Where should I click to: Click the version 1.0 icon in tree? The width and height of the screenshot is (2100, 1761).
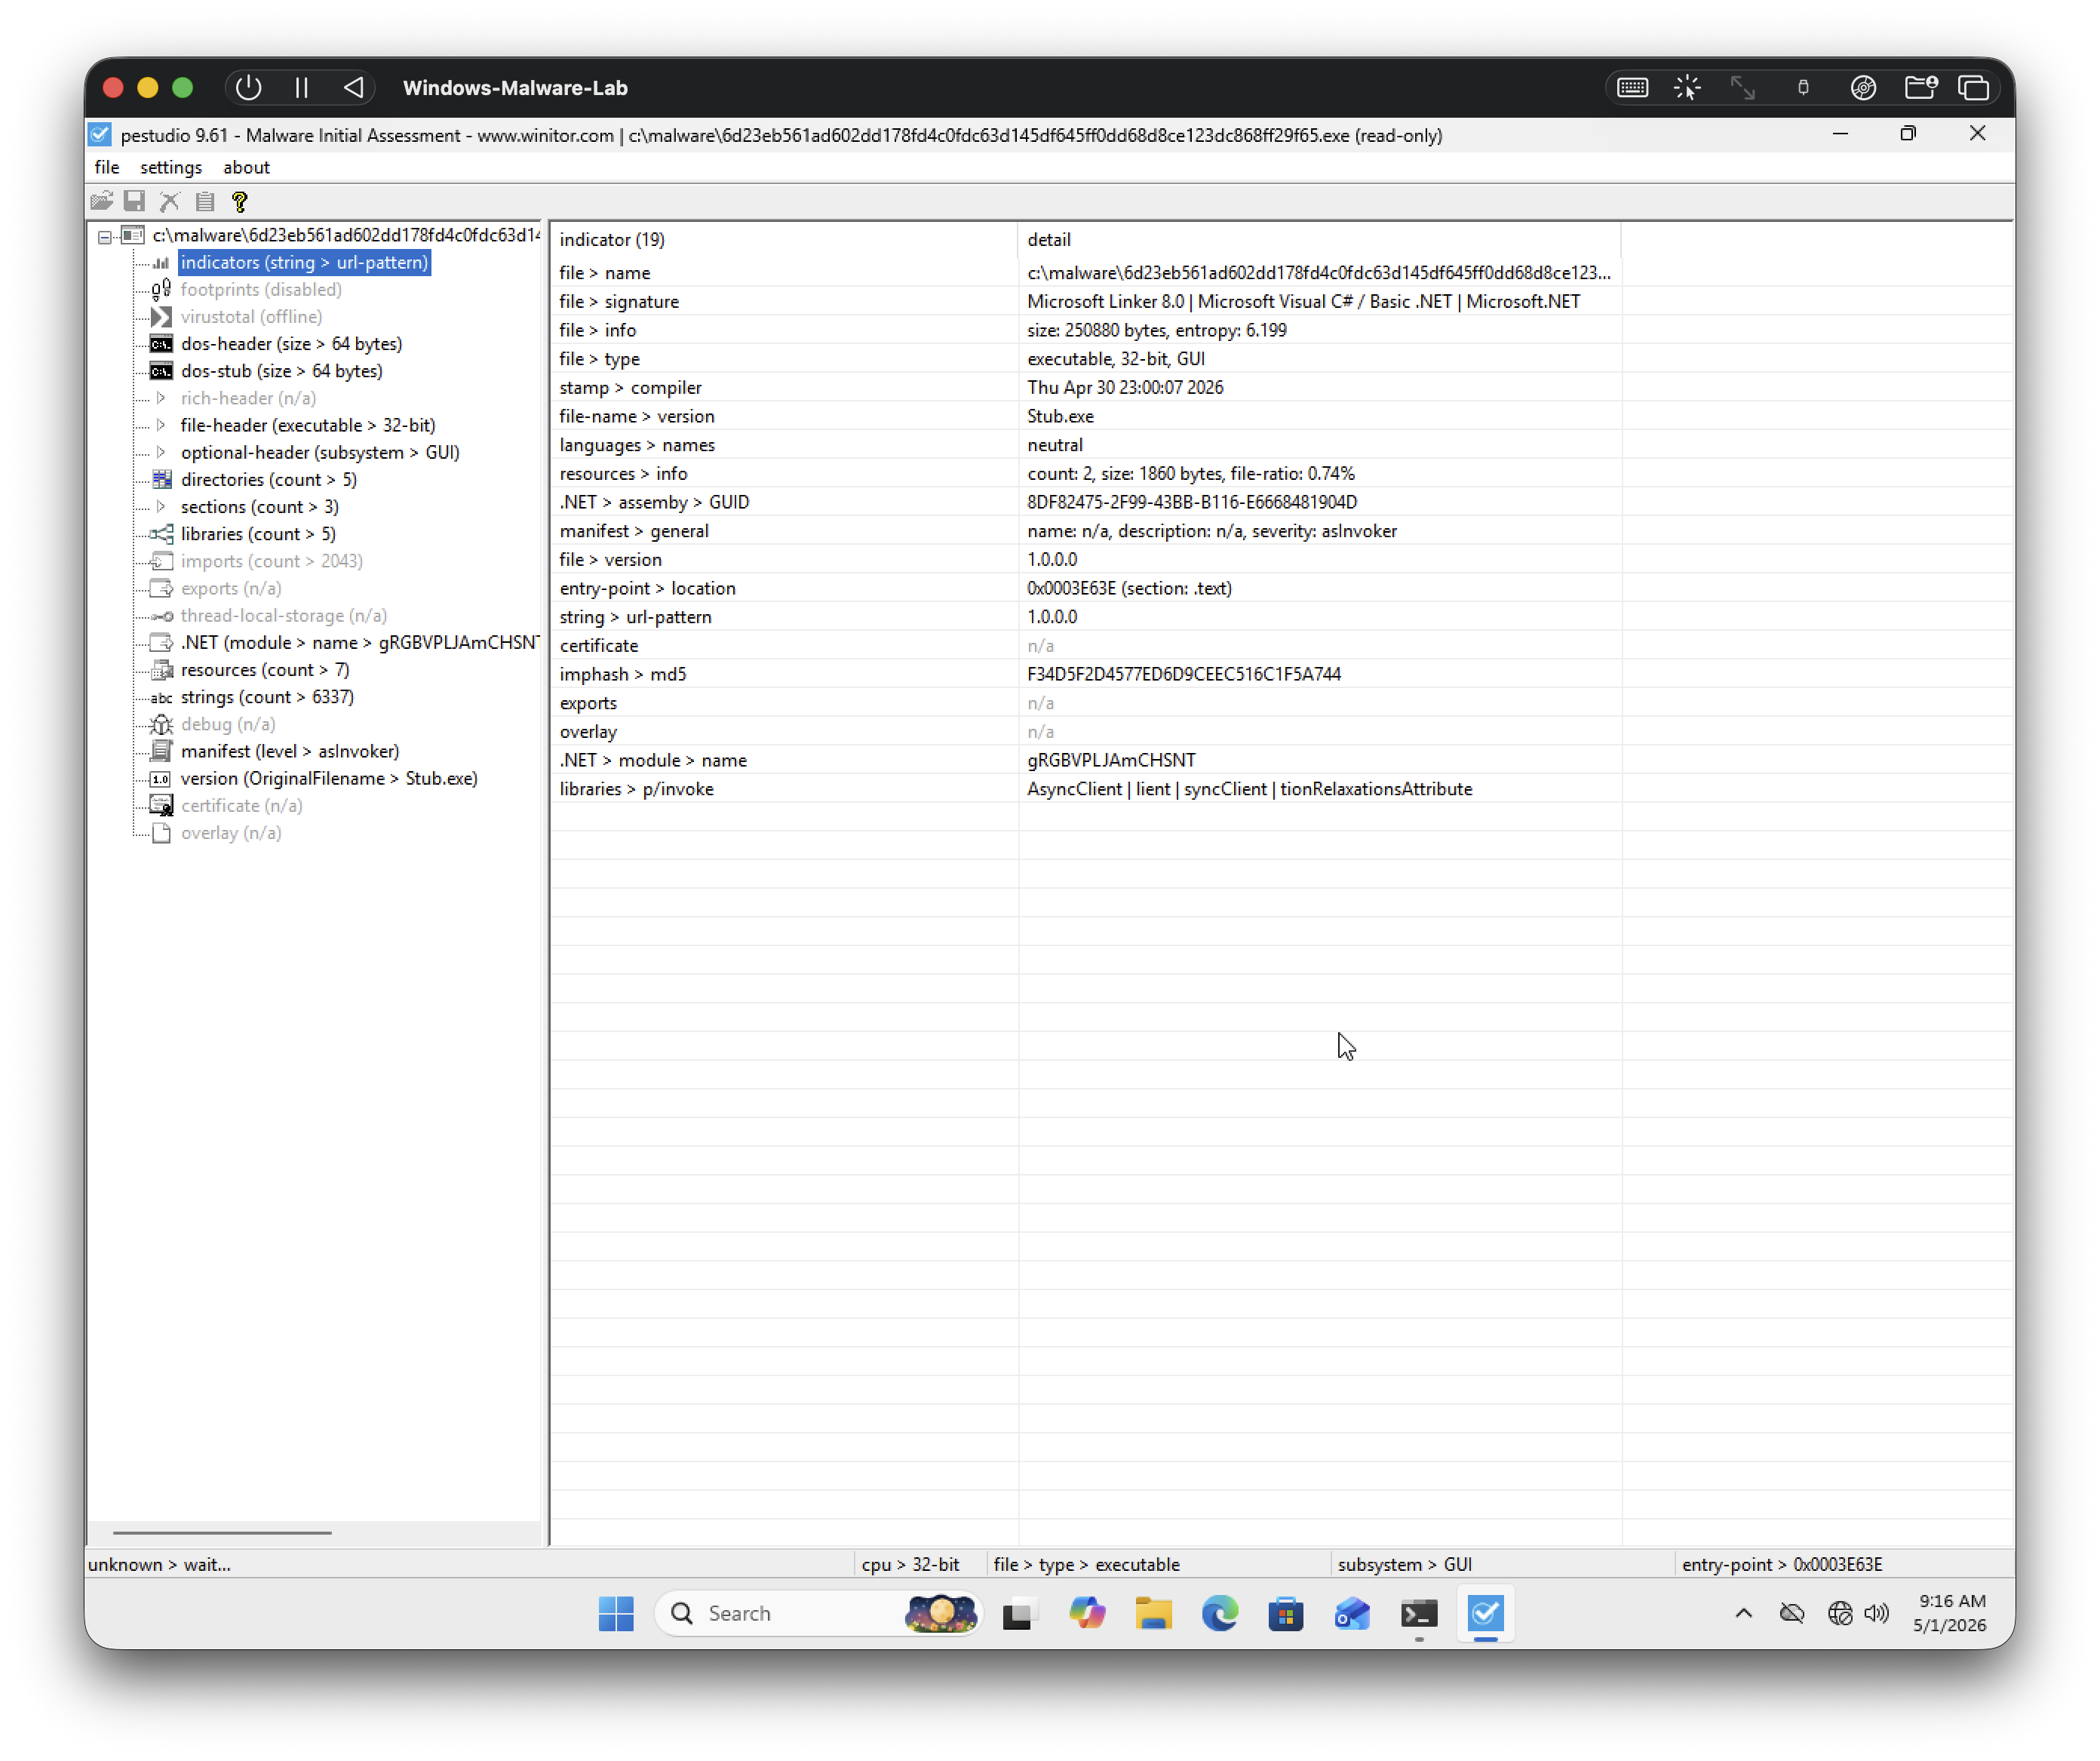point(161,779)
